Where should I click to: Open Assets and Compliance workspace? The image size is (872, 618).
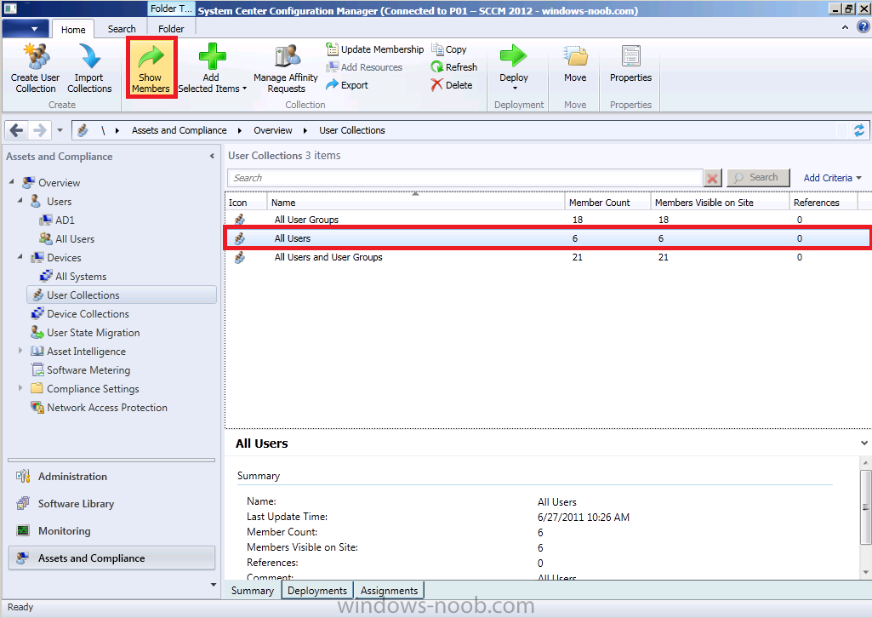point(111,558)
